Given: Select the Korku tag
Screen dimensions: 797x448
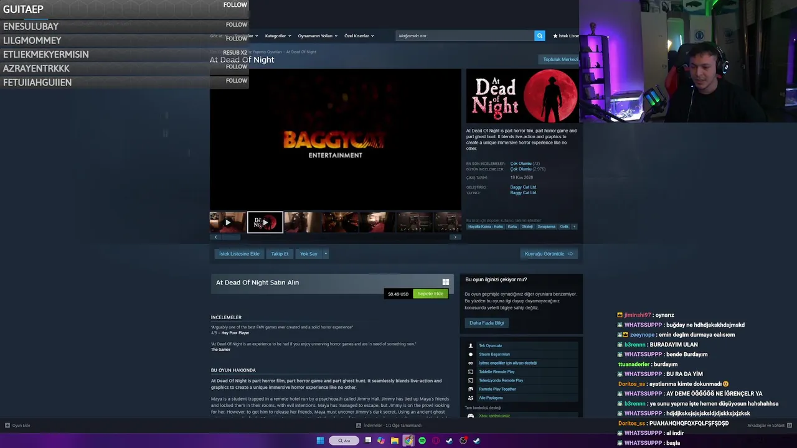Looking at the screenshot, I should pyautogui.click(x=512, y=226).
